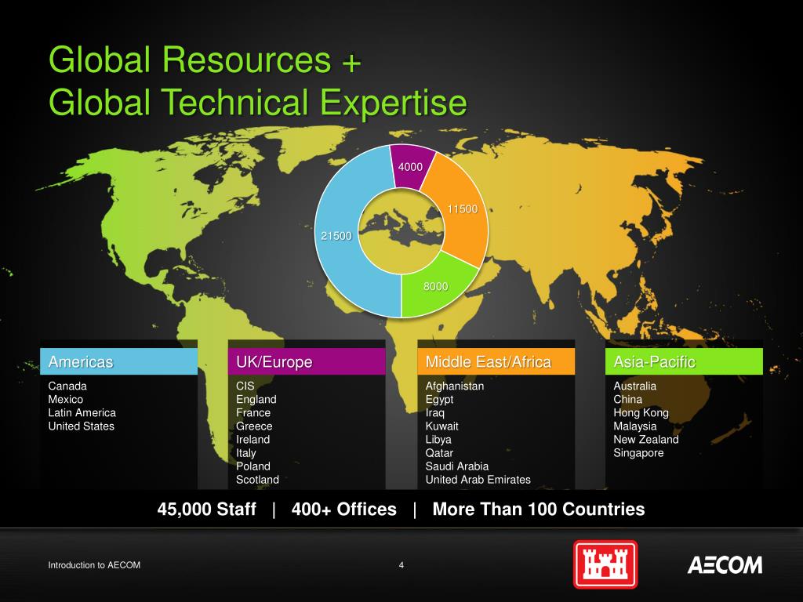
Task: Click 'United States' in the Americas list
Action: coord(82,426)
